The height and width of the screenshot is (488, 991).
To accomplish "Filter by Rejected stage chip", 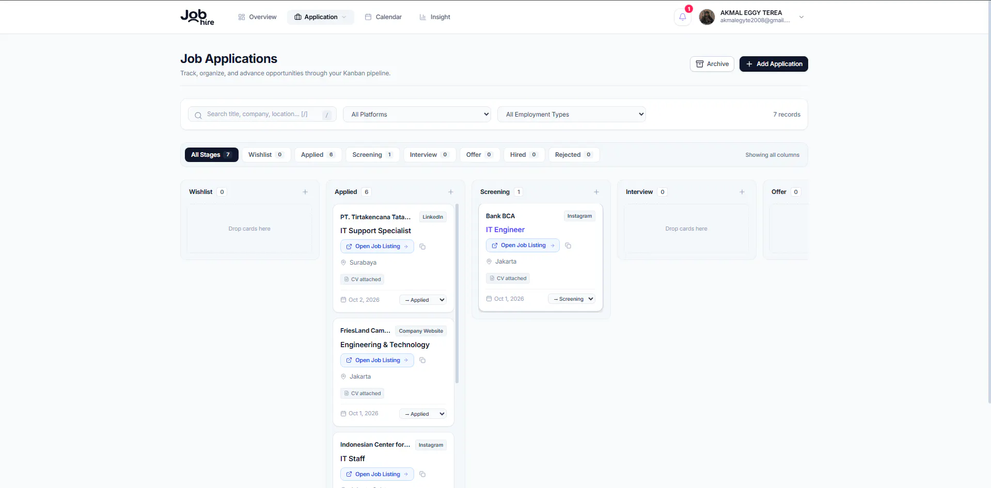I will point(574,155).
